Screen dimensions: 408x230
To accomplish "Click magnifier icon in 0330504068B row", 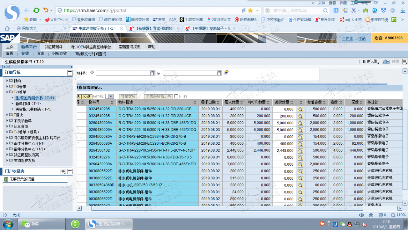I will (x=300, y=185).
